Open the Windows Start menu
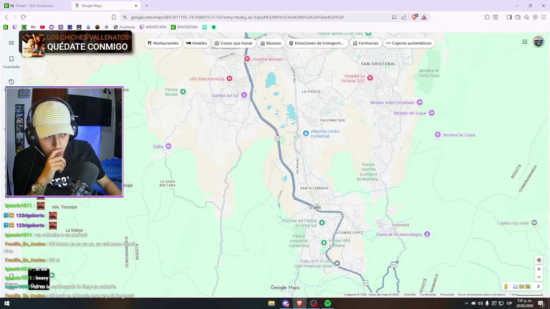The image size is (550, 309). 6,303
